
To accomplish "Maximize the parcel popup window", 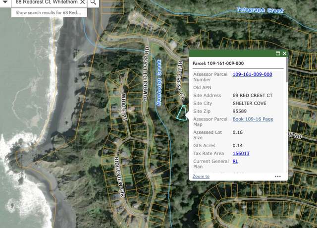I will (x=278, y=54).
